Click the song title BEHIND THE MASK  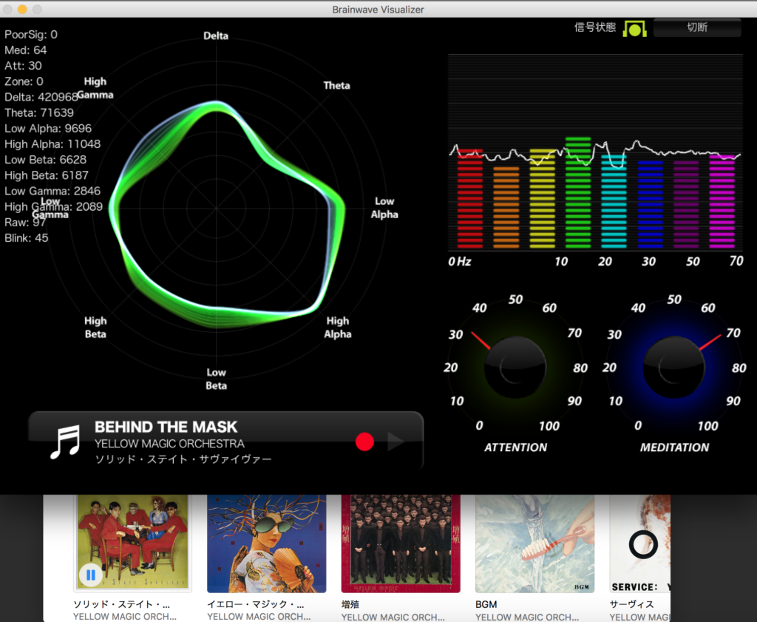[x=166, y=427]
